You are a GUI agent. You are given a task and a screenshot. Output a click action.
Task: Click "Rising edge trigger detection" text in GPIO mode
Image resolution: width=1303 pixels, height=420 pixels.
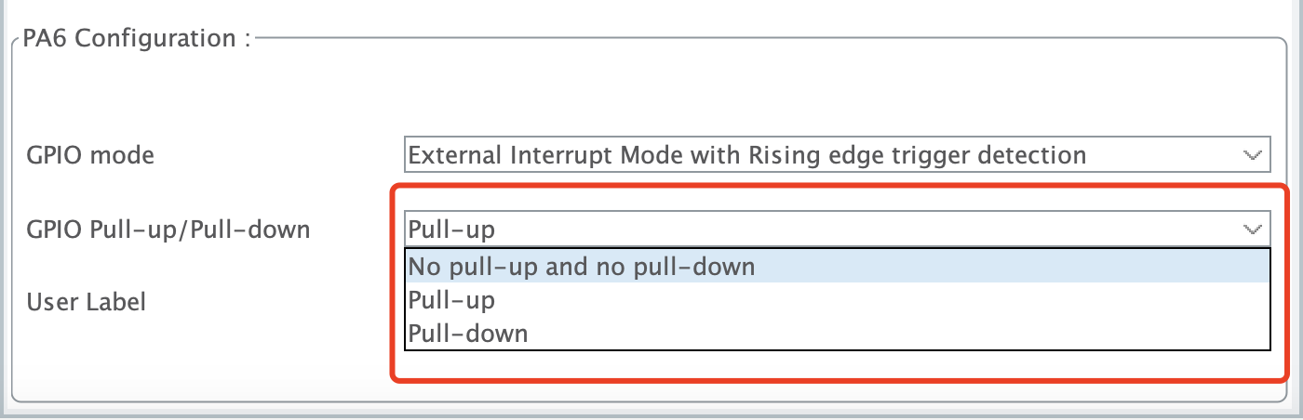(917, 155)
